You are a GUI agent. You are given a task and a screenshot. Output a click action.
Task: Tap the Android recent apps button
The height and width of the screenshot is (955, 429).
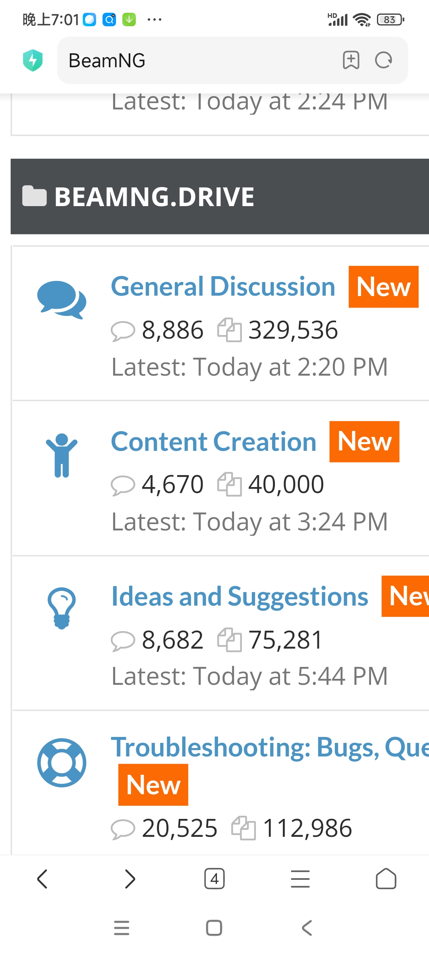122,928
